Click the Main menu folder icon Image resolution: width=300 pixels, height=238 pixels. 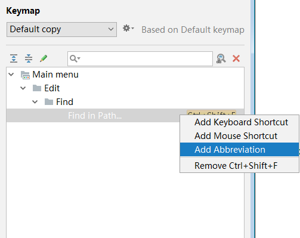tap(25, 75)
